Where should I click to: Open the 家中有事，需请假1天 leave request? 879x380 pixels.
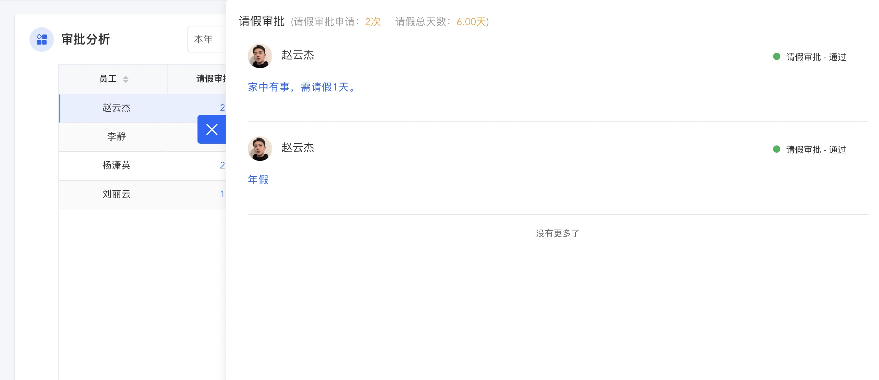302,87
